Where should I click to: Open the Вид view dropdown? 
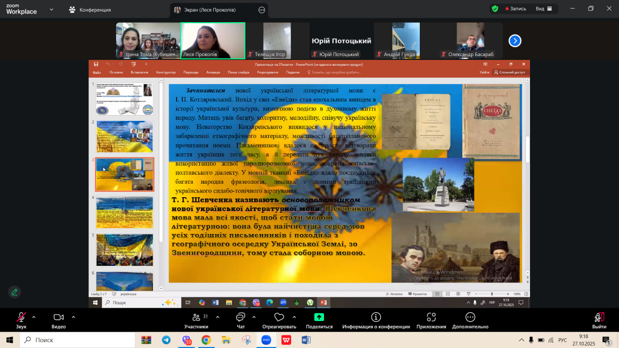pos(544,9)
